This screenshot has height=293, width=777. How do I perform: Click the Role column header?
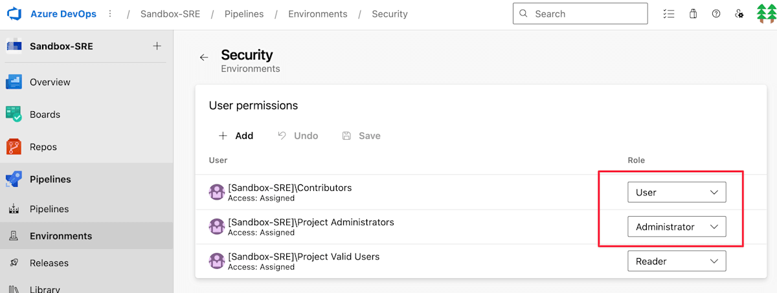636,160
